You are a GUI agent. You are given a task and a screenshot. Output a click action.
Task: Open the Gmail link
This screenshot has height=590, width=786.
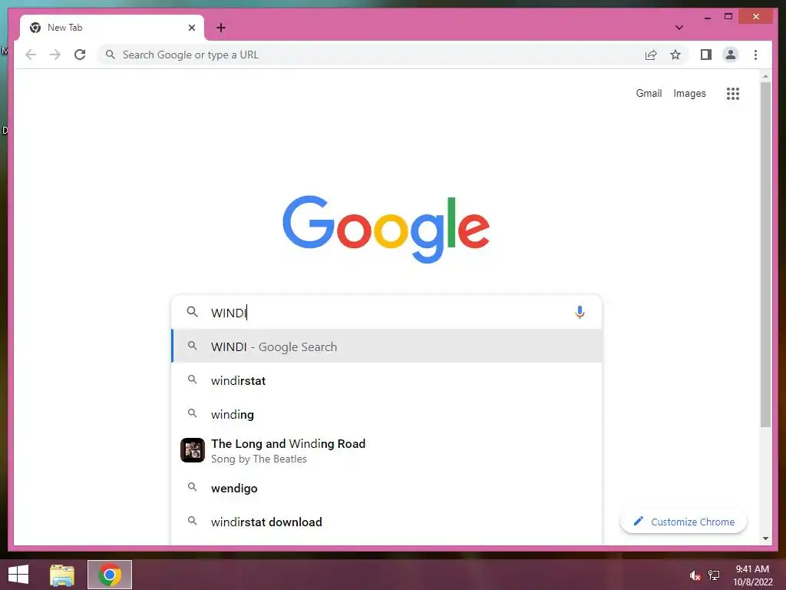point(649,93)
